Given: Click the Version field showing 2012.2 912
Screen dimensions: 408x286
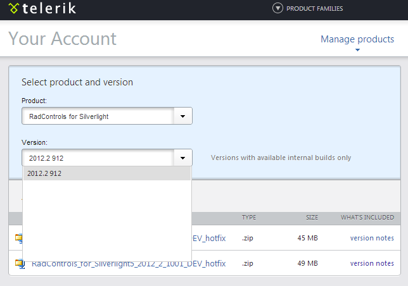Looking at the screenshot, I should pos(98,158).
